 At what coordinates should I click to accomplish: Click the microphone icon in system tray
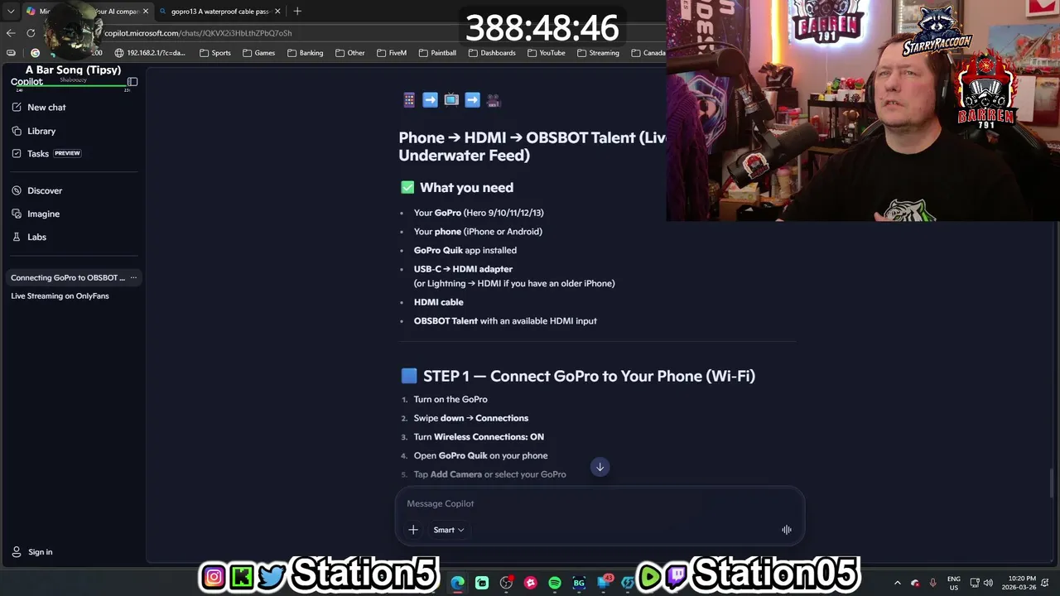(x=933, y=583)
